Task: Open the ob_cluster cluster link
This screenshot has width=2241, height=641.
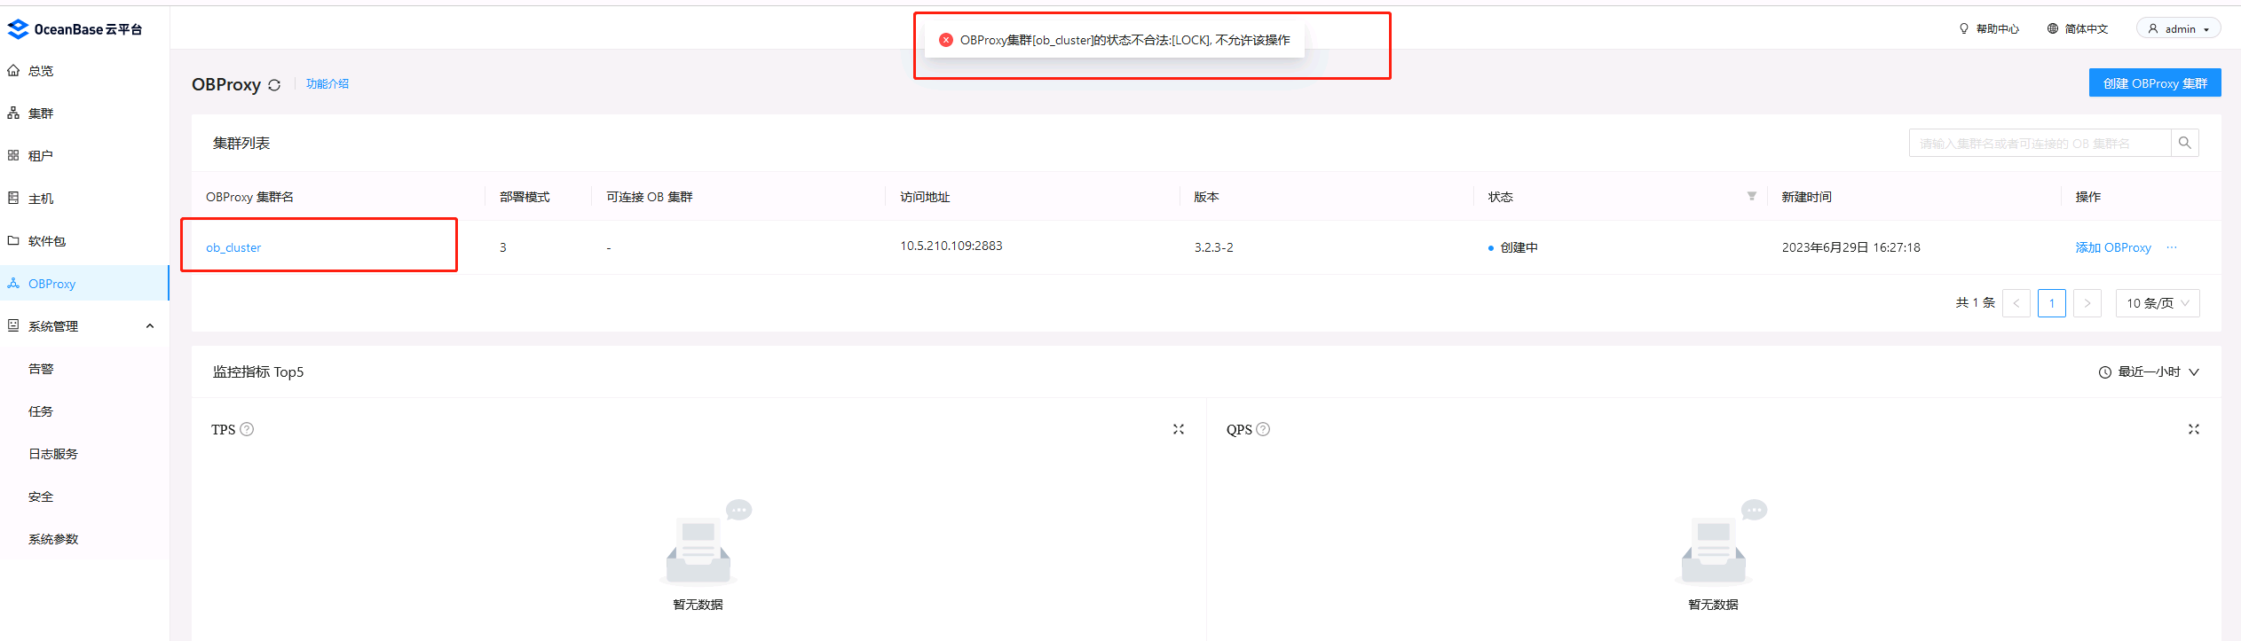Action: pyautogui.click(x=233, y=247)
